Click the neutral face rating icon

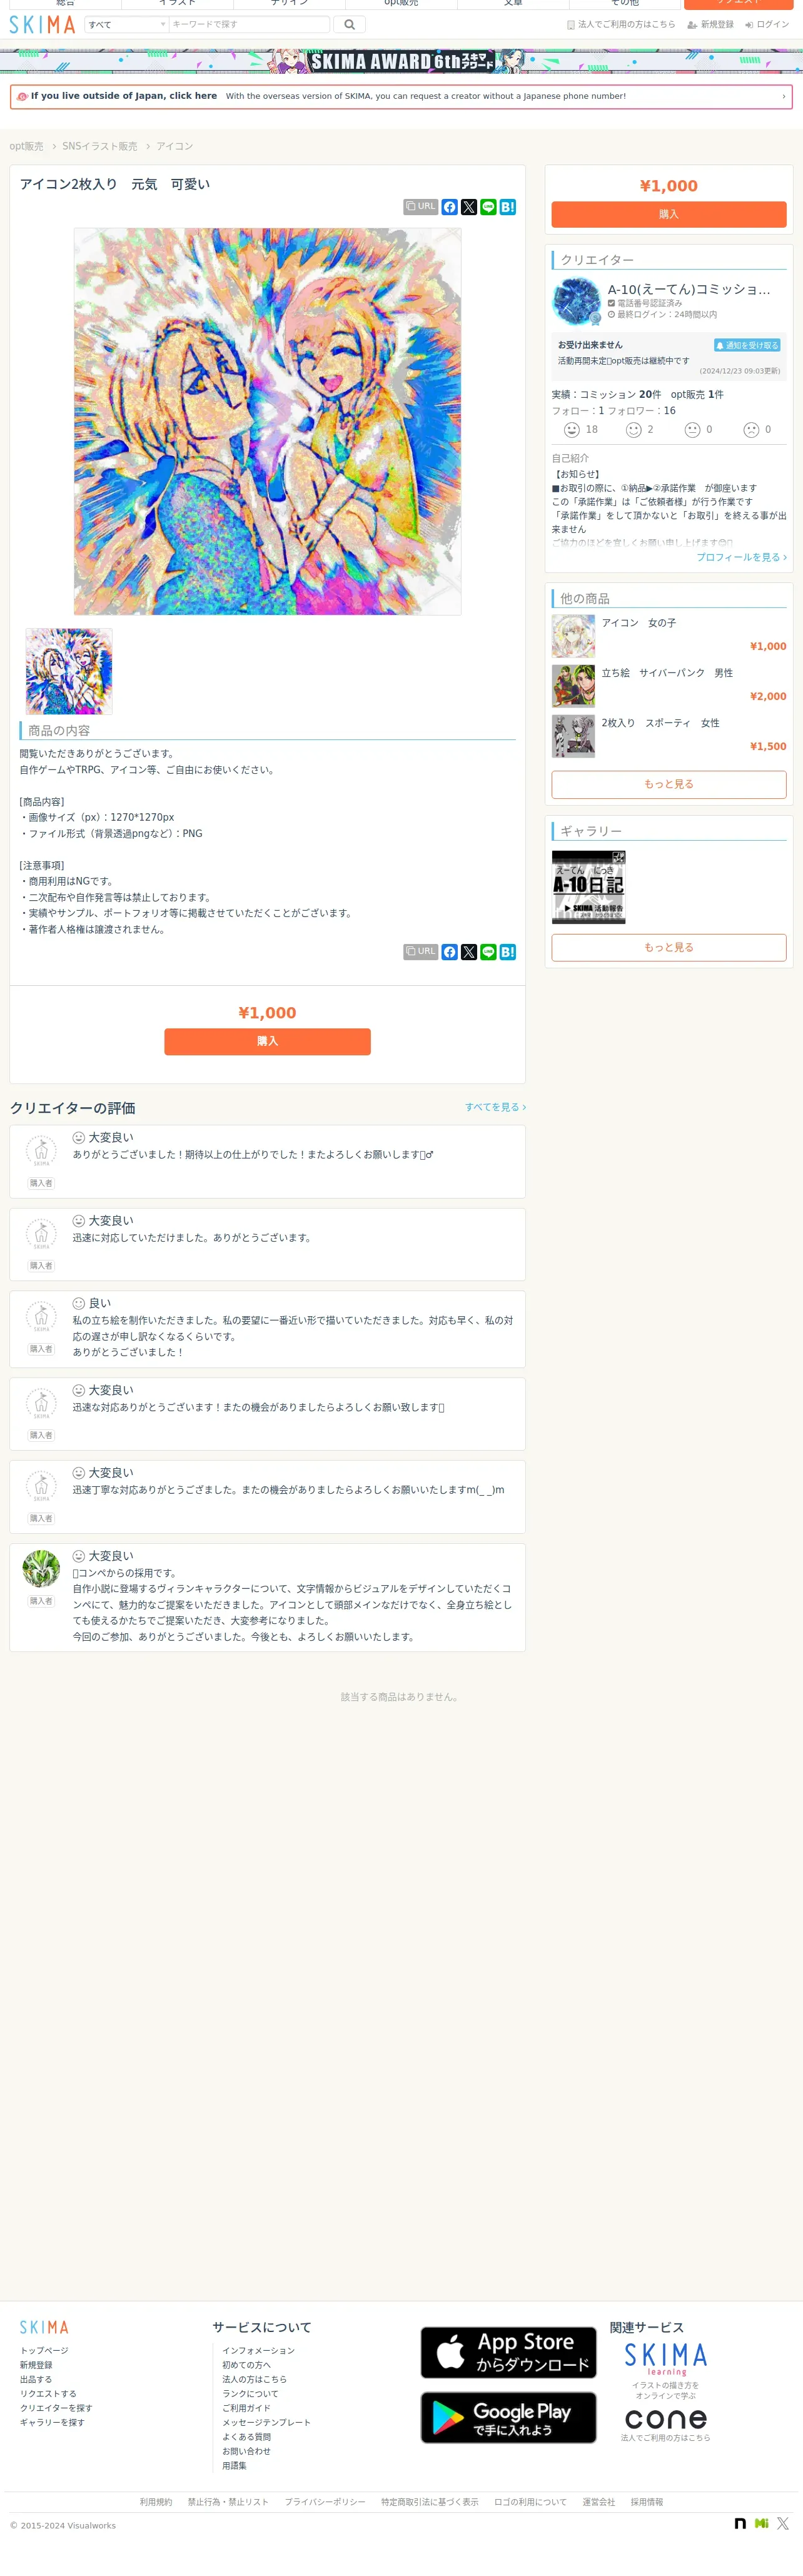point(692,430)
